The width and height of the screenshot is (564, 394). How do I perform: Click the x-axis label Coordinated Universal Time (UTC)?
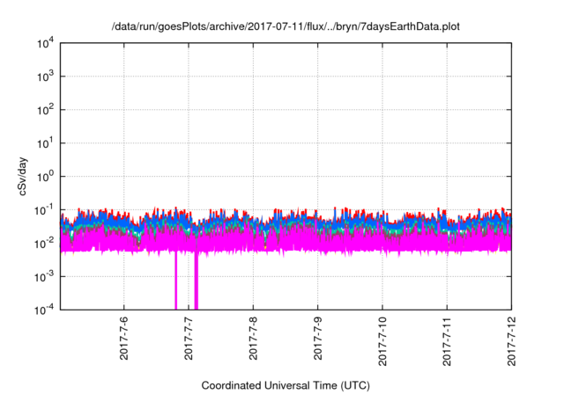click(286, 385)
